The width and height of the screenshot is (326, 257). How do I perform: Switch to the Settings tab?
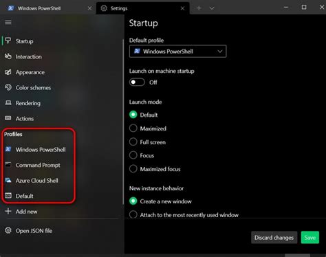[x=142, y=8]
